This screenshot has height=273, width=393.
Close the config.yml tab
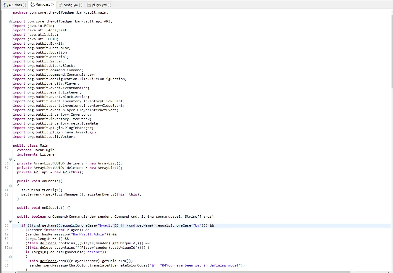[81, 5]
